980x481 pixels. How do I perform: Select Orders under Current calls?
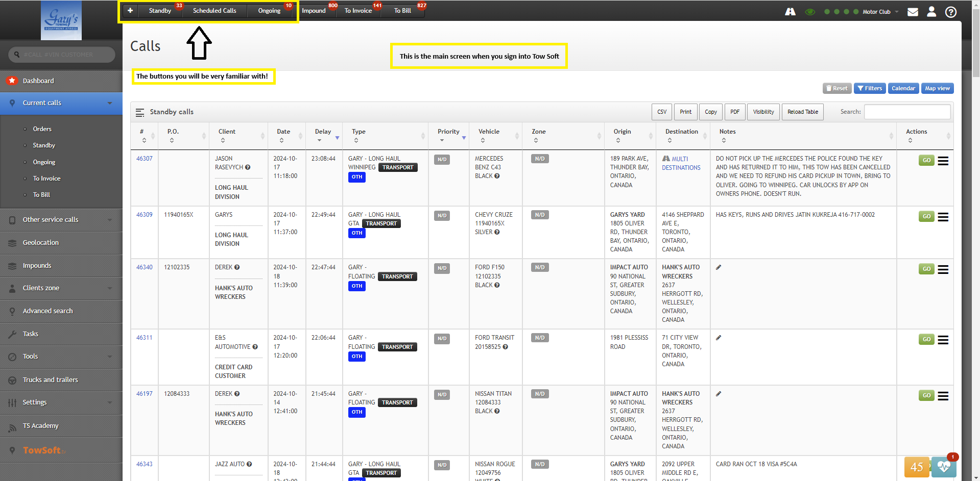tap(42, 129)
